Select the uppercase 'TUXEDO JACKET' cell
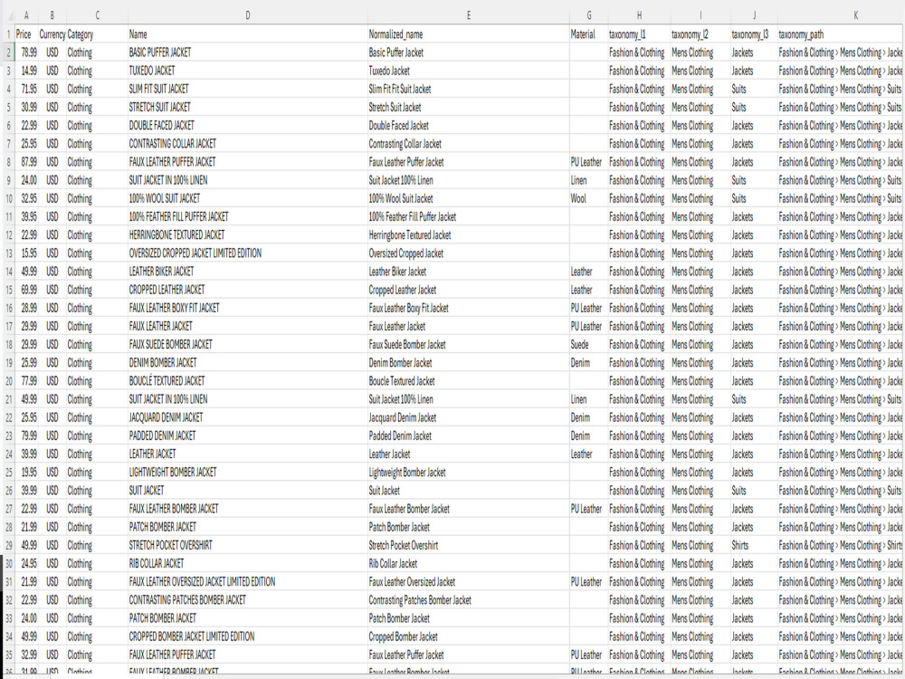905x679 pixels. click(248, 71)
